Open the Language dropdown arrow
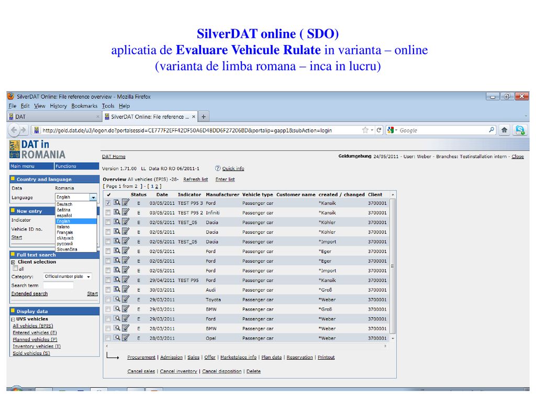 point(93,197)
